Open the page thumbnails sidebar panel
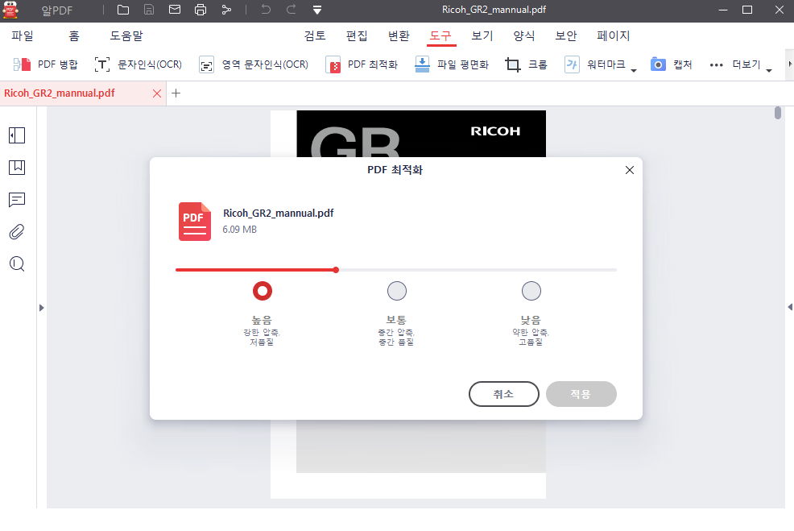Screen dimensions: 794x531 [17, 135]
